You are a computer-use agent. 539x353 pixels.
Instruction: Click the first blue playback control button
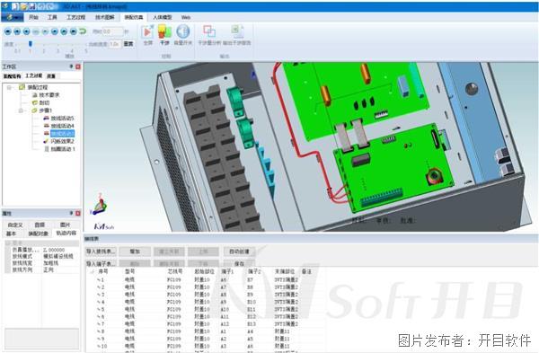(7, 31)
